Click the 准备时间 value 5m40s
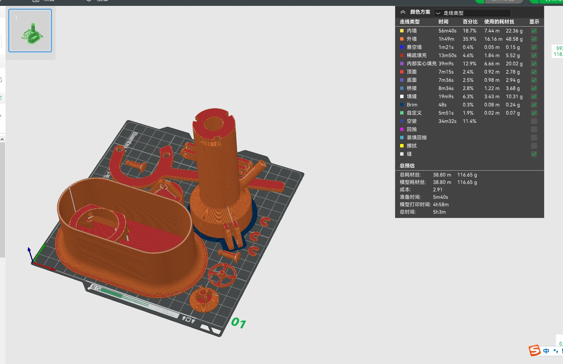This screenshot has width=563, height=364. [x=440, y=197]
